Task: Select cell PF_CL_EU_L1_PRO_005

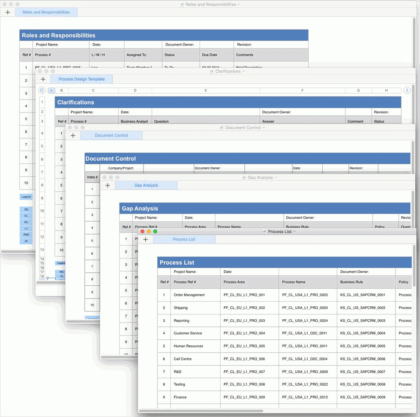Action: (249, 346)
